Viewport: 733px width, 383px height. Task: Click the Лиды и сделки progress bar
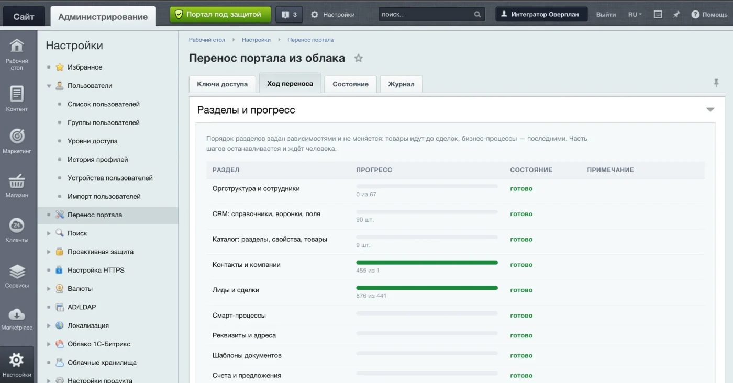(427, 288)
